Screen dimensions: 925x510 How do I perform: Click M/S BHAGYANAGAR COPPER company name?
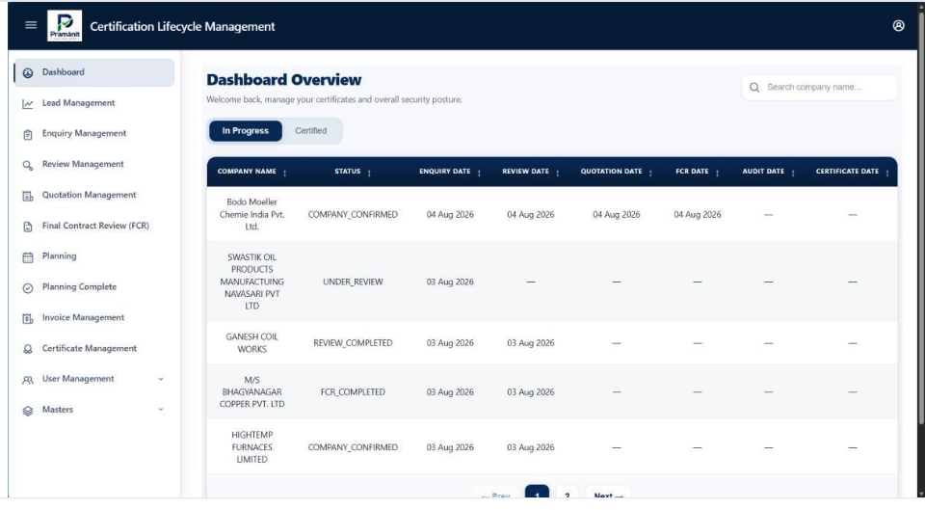pyautogui.click(x=251, y=392)
